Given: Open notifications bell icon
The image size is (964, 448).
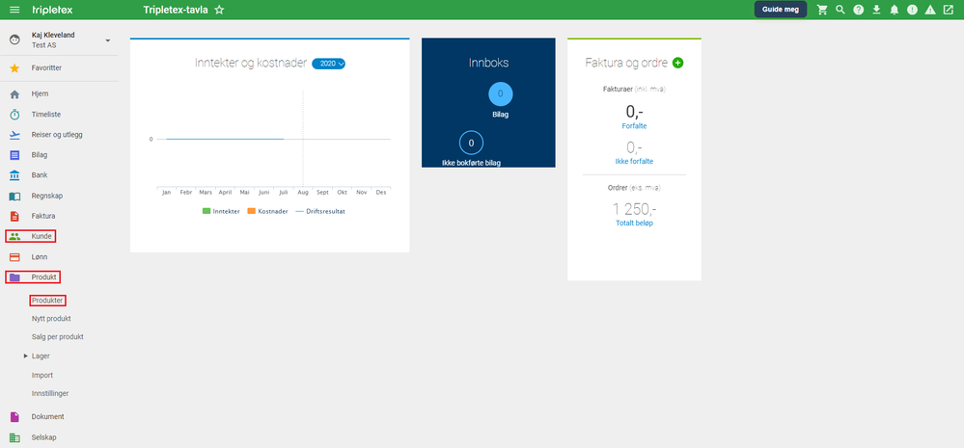Looking at the screenshot, I should (x=895, y=10).
